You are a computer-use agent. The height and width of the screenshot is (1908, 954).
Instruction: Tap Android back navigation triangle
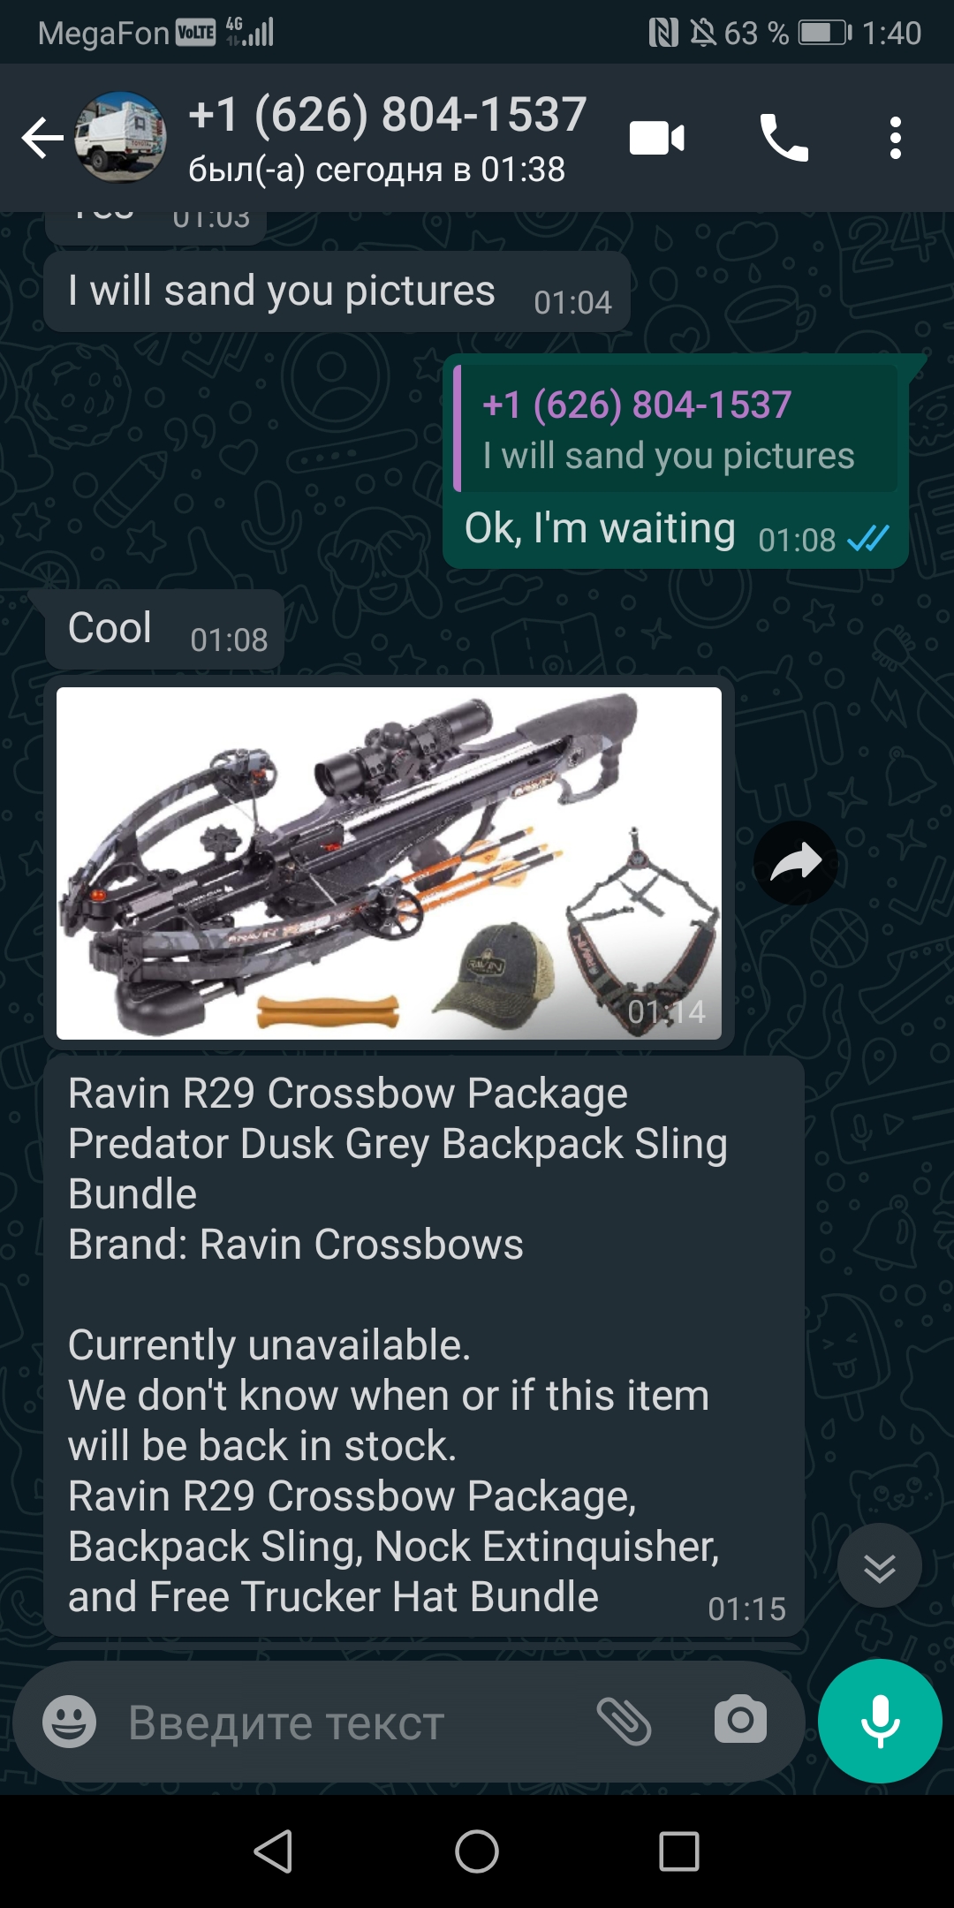(x=273, y=1851)
